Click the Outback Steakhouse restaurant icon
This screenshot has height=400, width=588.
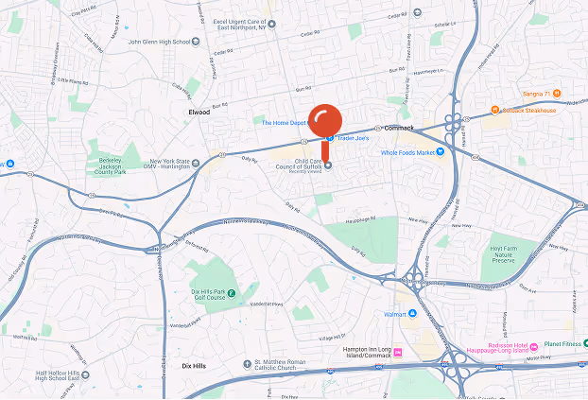495,110
